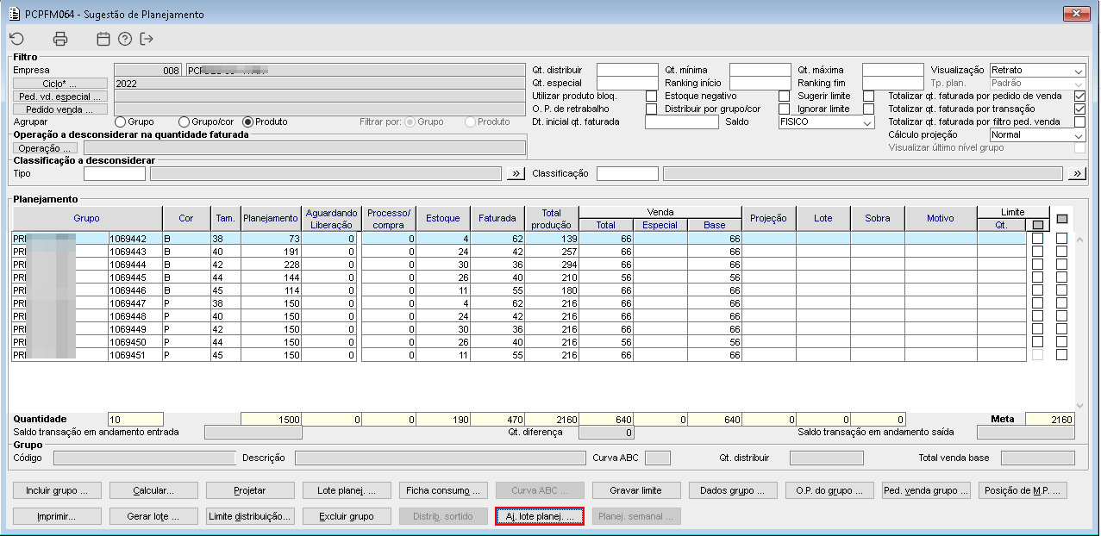The width and height of the screenshot is (1101, 536).
Task: Select the Grupo/cor radio button
Action: (184, 122)
